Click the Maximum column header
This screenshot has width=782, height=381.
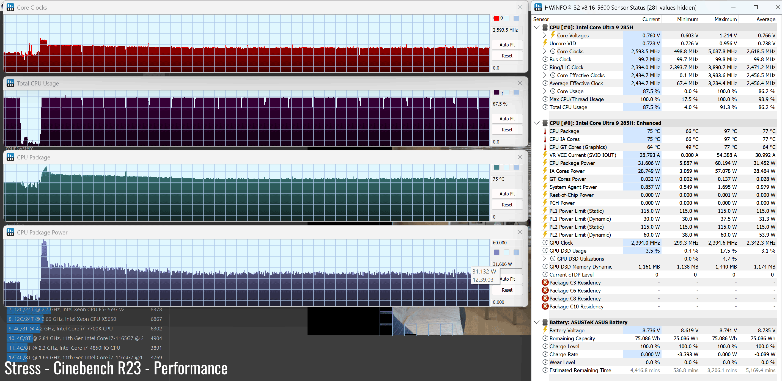coord(719,19)
